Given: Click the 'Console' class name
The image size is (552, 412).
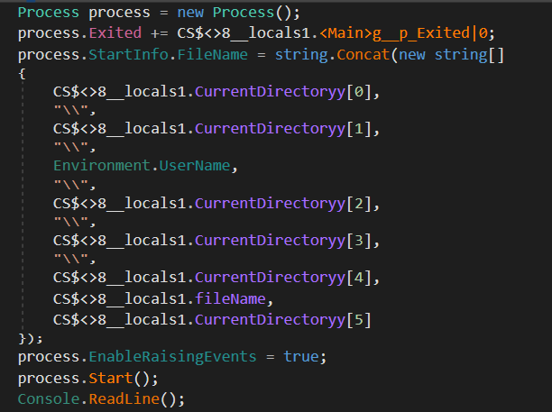Looking at the screenshot, I should click(x=49, y=399).
